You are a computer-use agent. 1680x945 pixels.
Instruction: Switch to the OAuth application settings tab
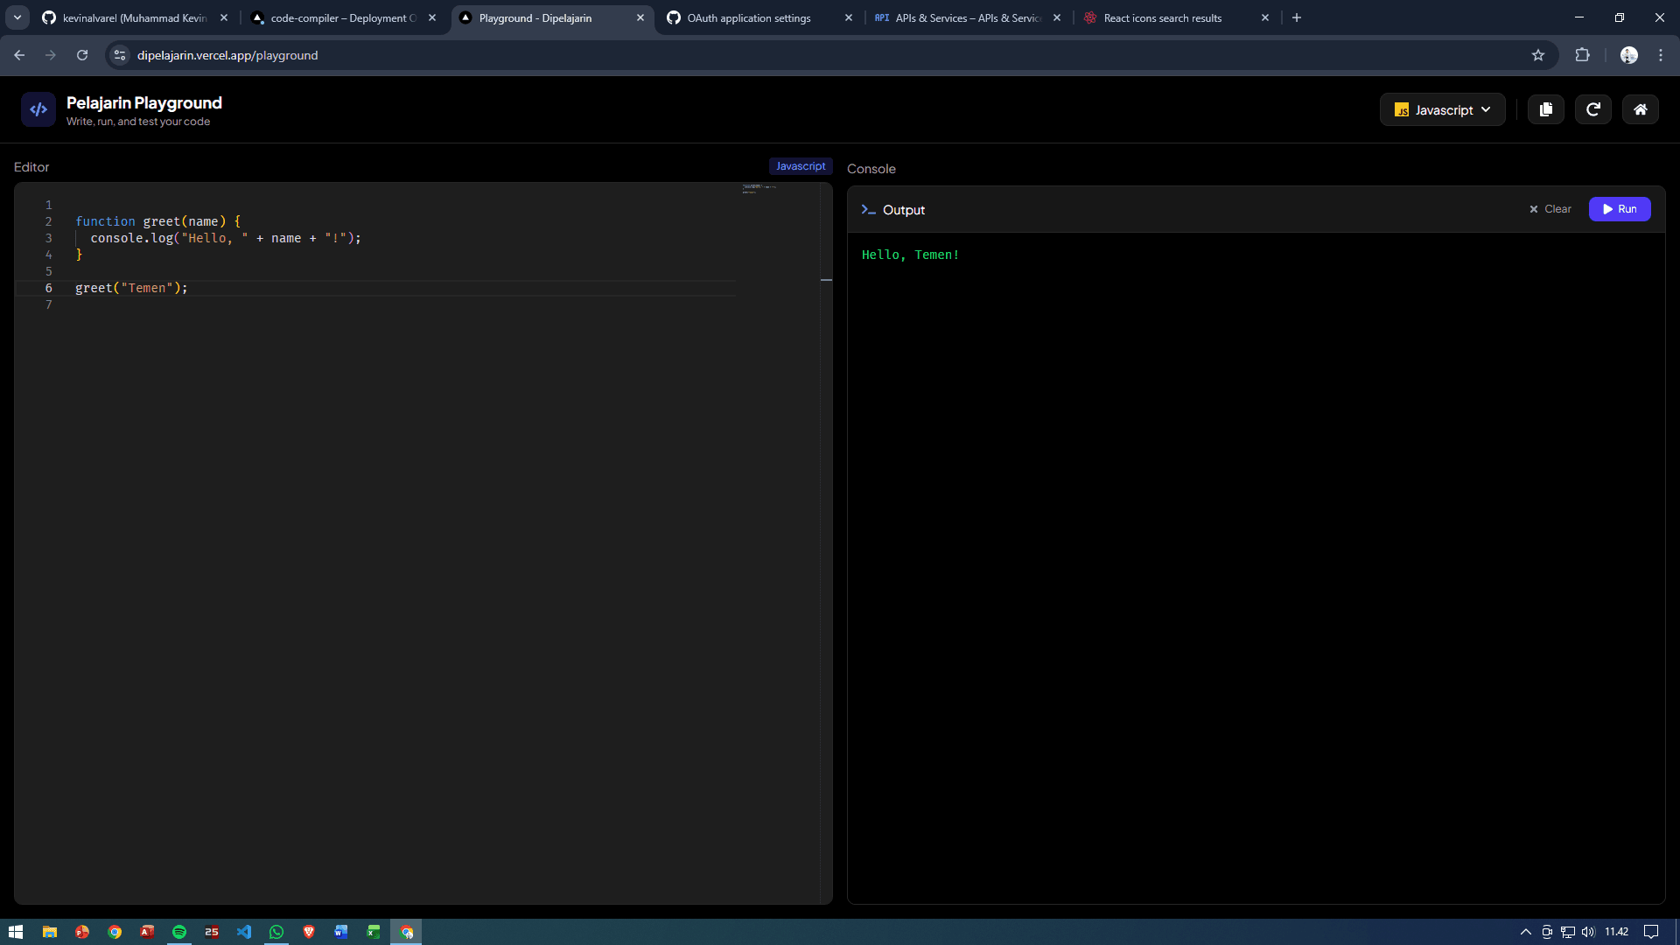pos(748,17)
